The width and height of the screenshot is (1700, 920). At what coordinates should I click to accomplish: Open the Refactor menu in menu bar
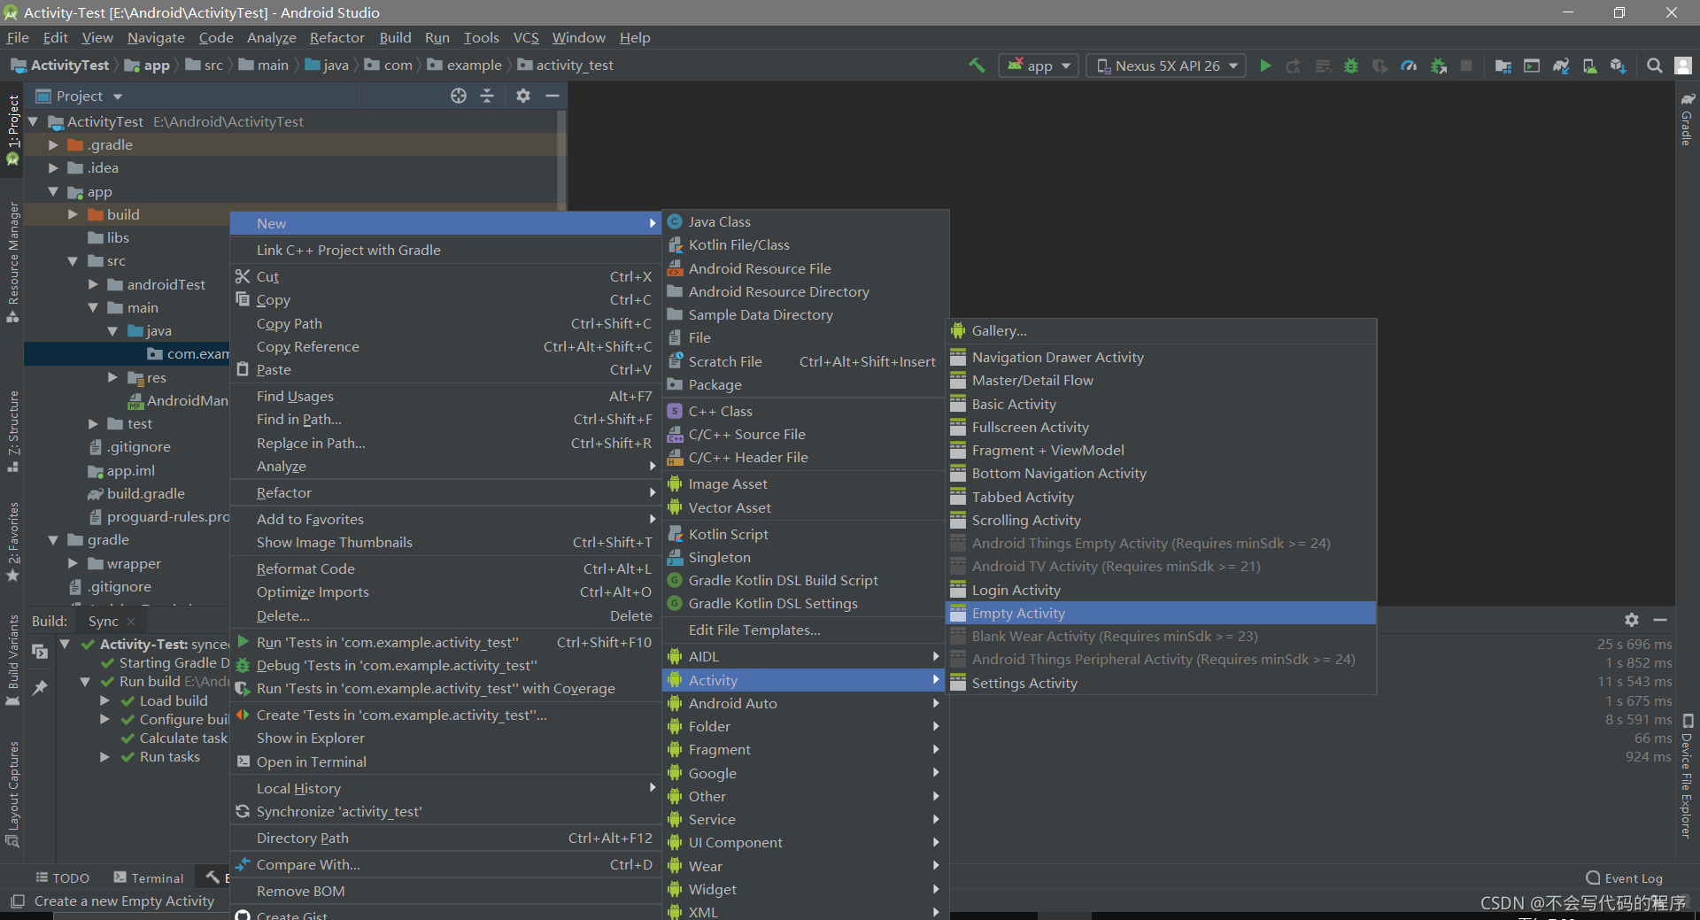coord(336,37)
